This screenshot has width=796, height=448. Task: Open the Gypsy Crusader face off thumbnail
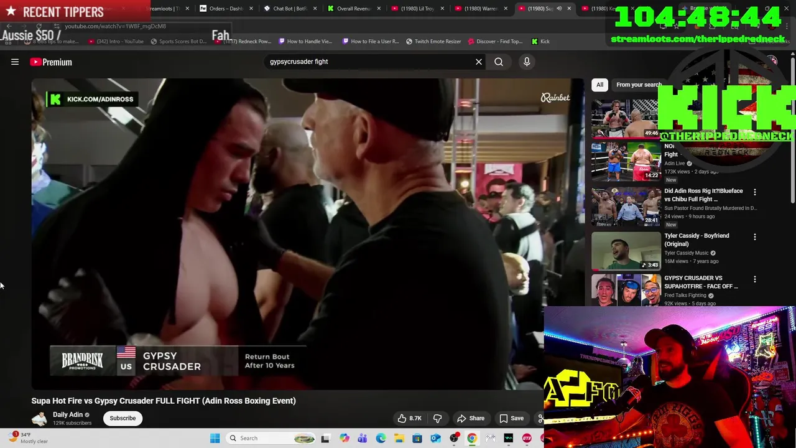626,291
